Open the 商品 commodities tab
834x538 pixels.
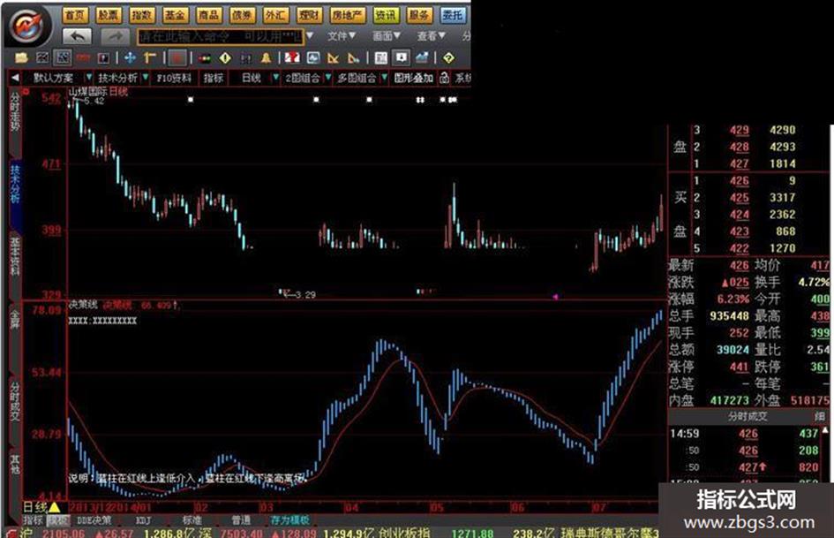click(x=208, y=15)
